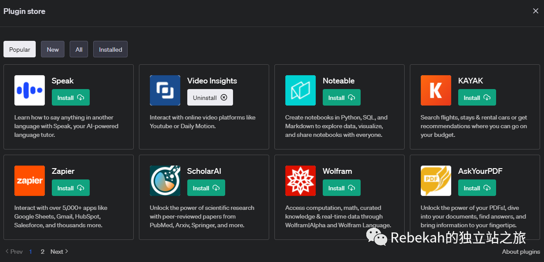Click the Wolfram plugin logo
This screenshot has width=544, height=262.
pyautogui.click(x=301, y=181)
